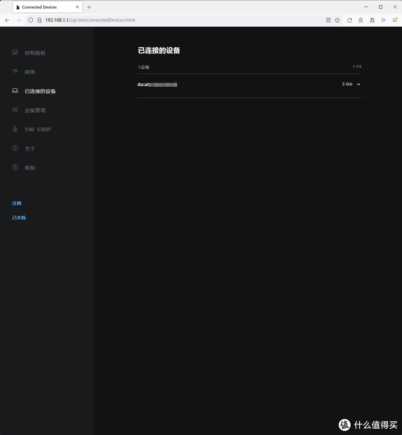
Task: Select the 设备管理 menu item
Action: point(35,110)
